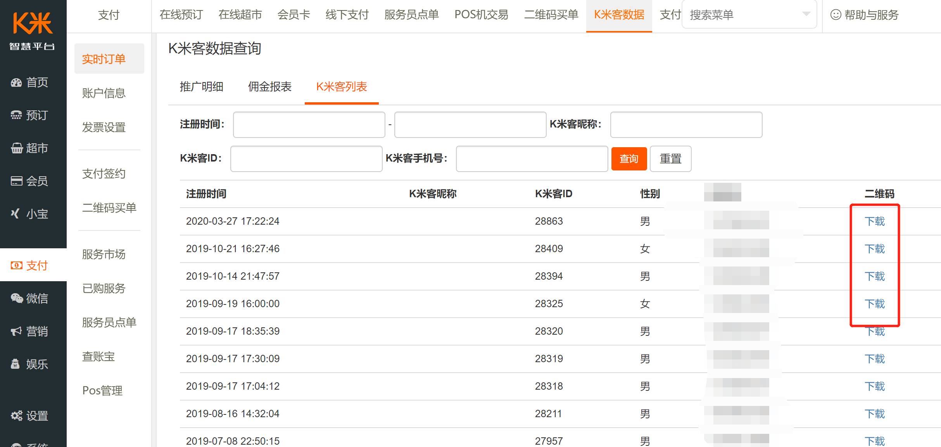
Task: Focus the K米客ID input field
Action: tap(306, 159)
